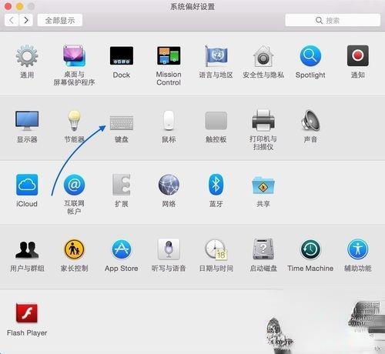Open the 声音 Sound preferences speaker icon

point(310,120)
